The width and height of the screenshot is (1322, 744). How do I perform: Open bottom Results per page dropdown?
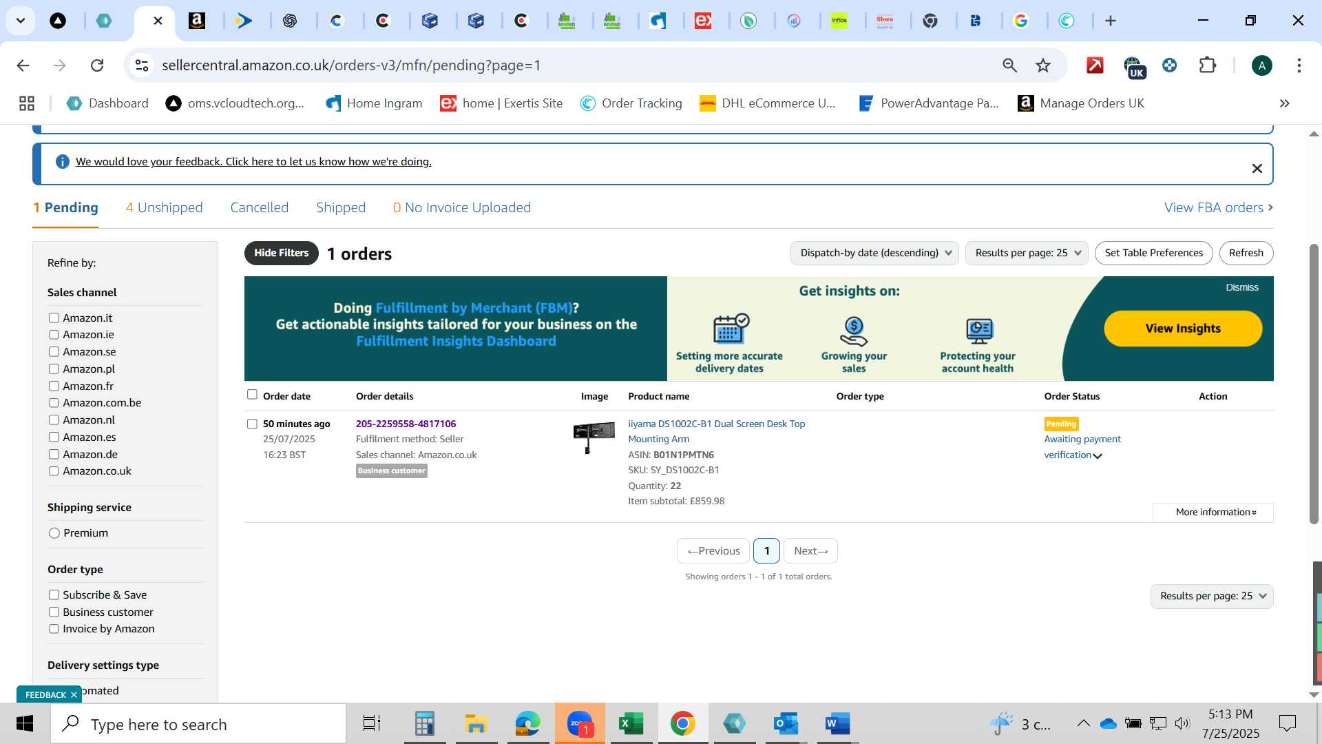click(x=1212, y=597)
